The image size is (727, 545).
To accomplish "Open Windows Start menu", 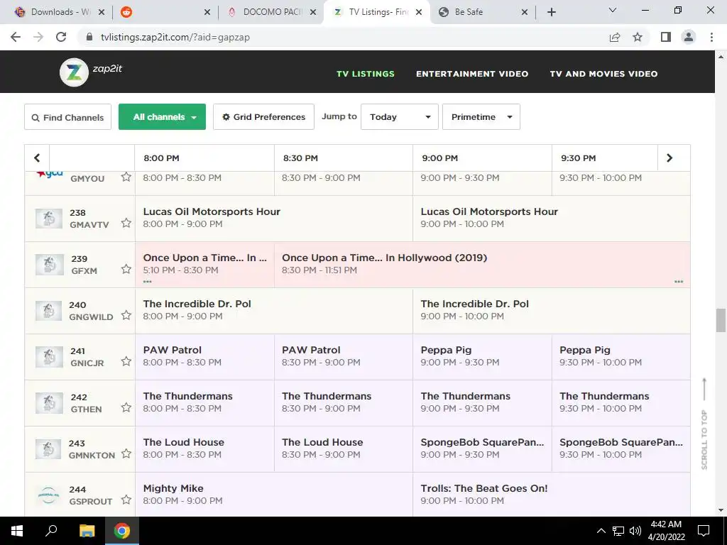I will pyautogui.click(x=17, y=531).
